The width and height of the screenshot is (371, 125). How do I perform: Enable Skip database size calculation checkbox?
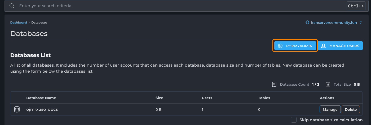294,120
